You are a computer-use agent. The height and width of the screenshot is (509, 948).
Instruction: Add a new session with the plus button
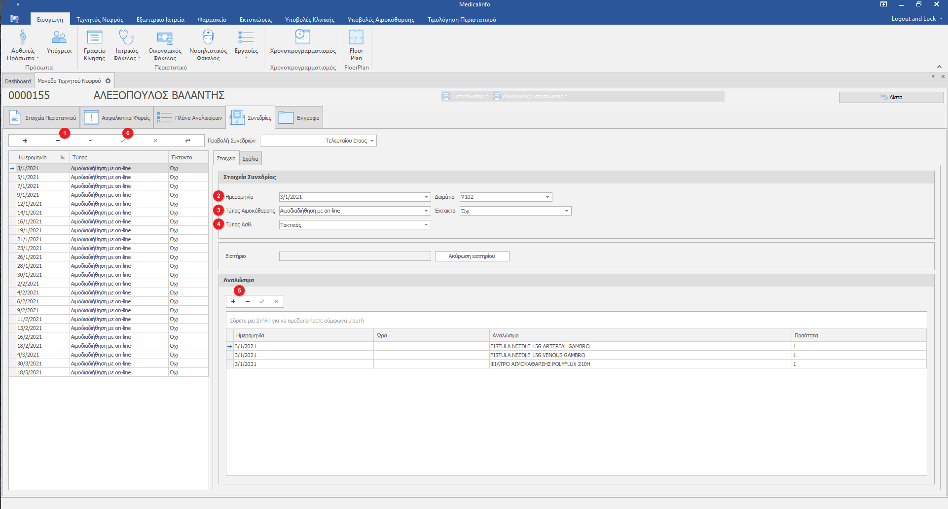pos(25,141)
